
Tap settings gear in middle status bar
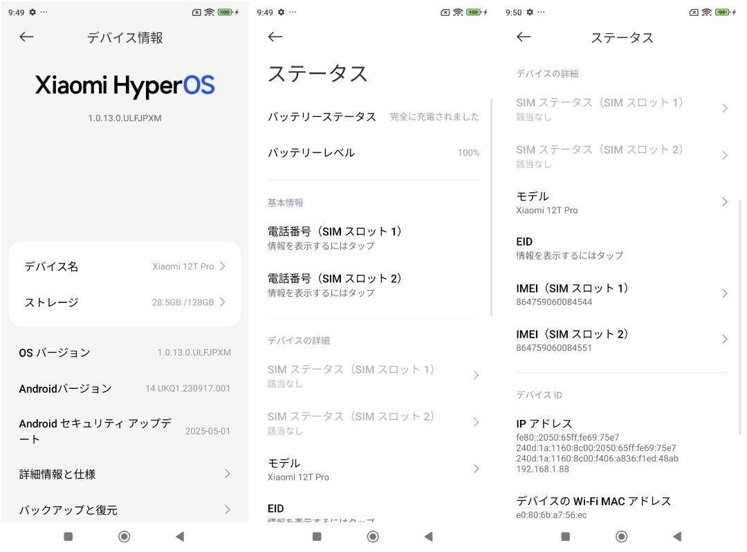281,12
